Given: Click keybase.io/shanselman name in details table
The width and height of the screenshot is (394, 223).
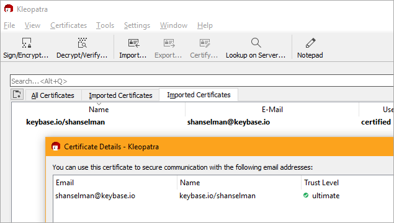Looking at the screenshot, I should (x=217, y=195).
